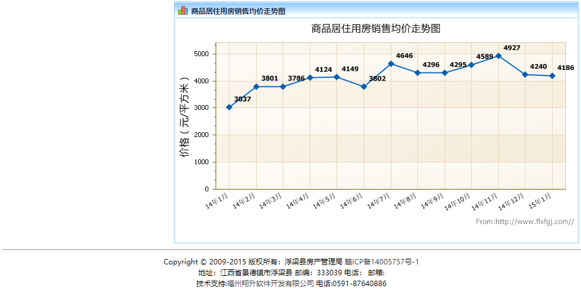Click the diamond marker for 4646
Screen dimensions: 581x297
(391, 63)
